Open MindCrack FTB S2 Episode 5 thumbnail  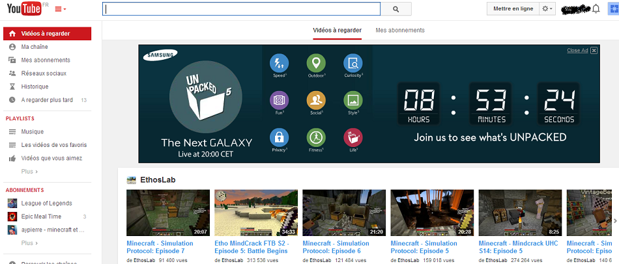tap(256, 213)
